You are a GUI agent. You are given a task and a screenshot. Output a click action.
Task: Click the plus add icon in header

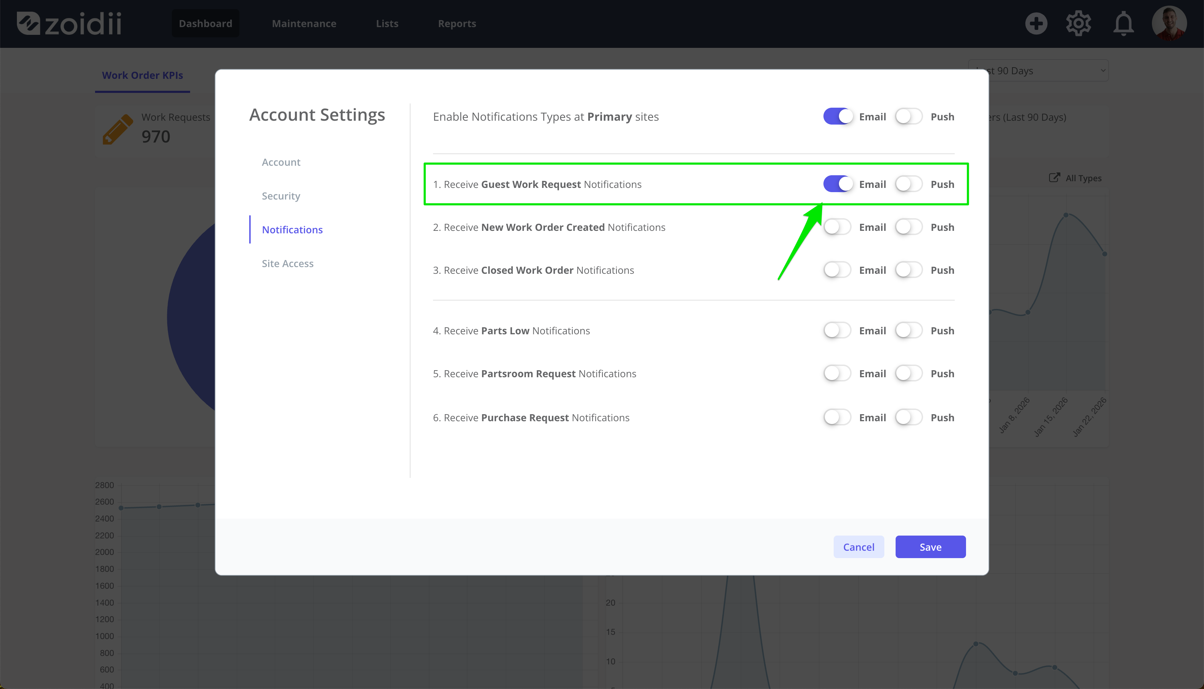click(1036, 23)
